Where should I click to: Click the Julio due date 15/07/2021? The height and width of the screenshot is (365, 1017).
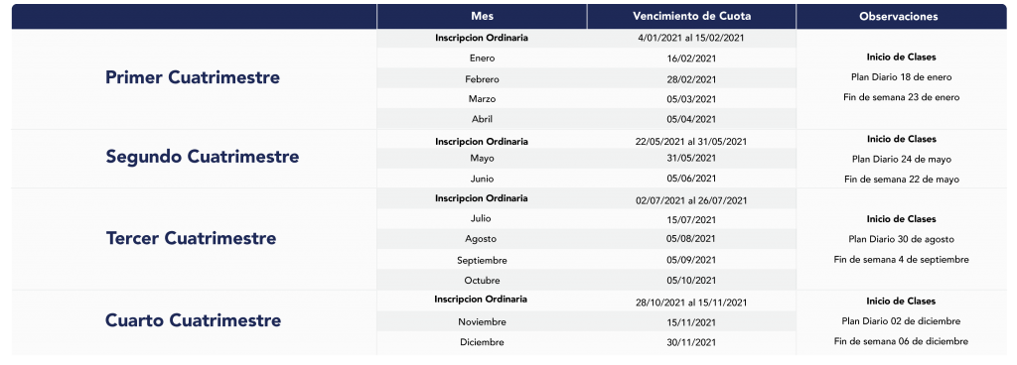[691, 219]
